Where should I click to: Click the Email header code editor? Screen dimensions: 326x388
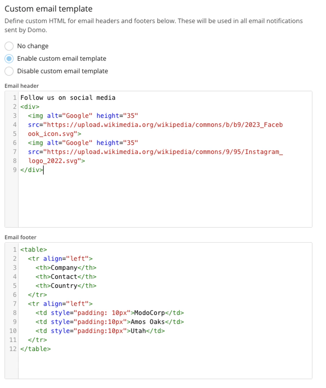coord(158,159)
